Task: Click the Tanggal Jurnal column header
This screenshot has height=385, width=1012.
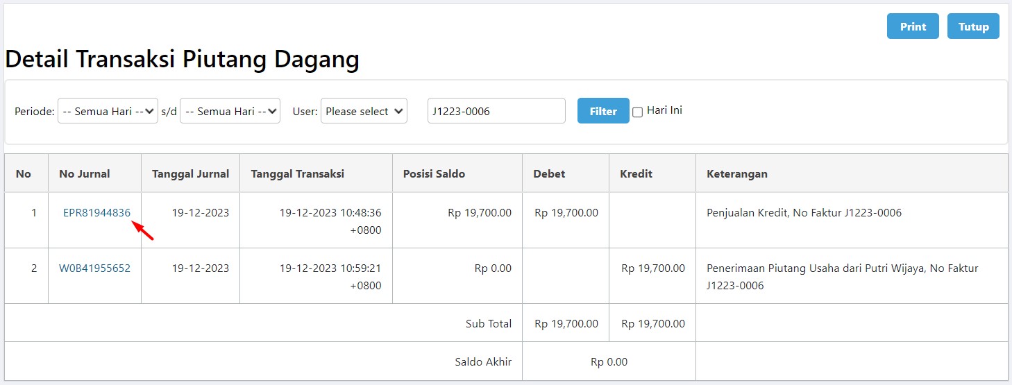Action: point(190,173)
